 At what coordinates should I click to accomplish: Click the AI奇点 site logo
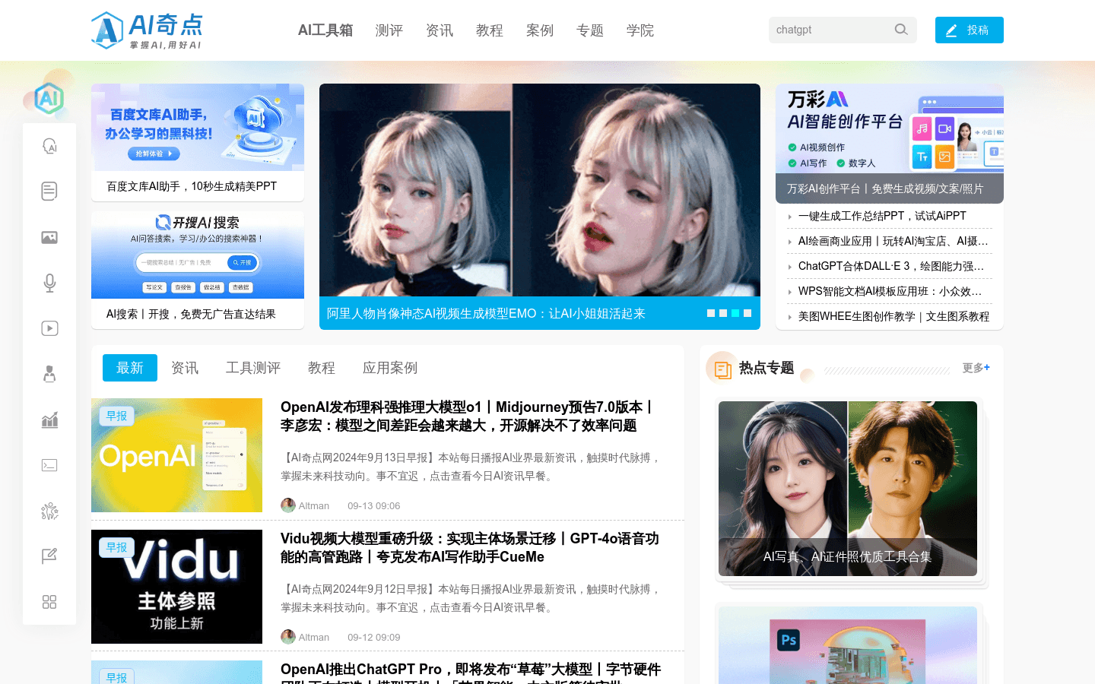(147, 30)
